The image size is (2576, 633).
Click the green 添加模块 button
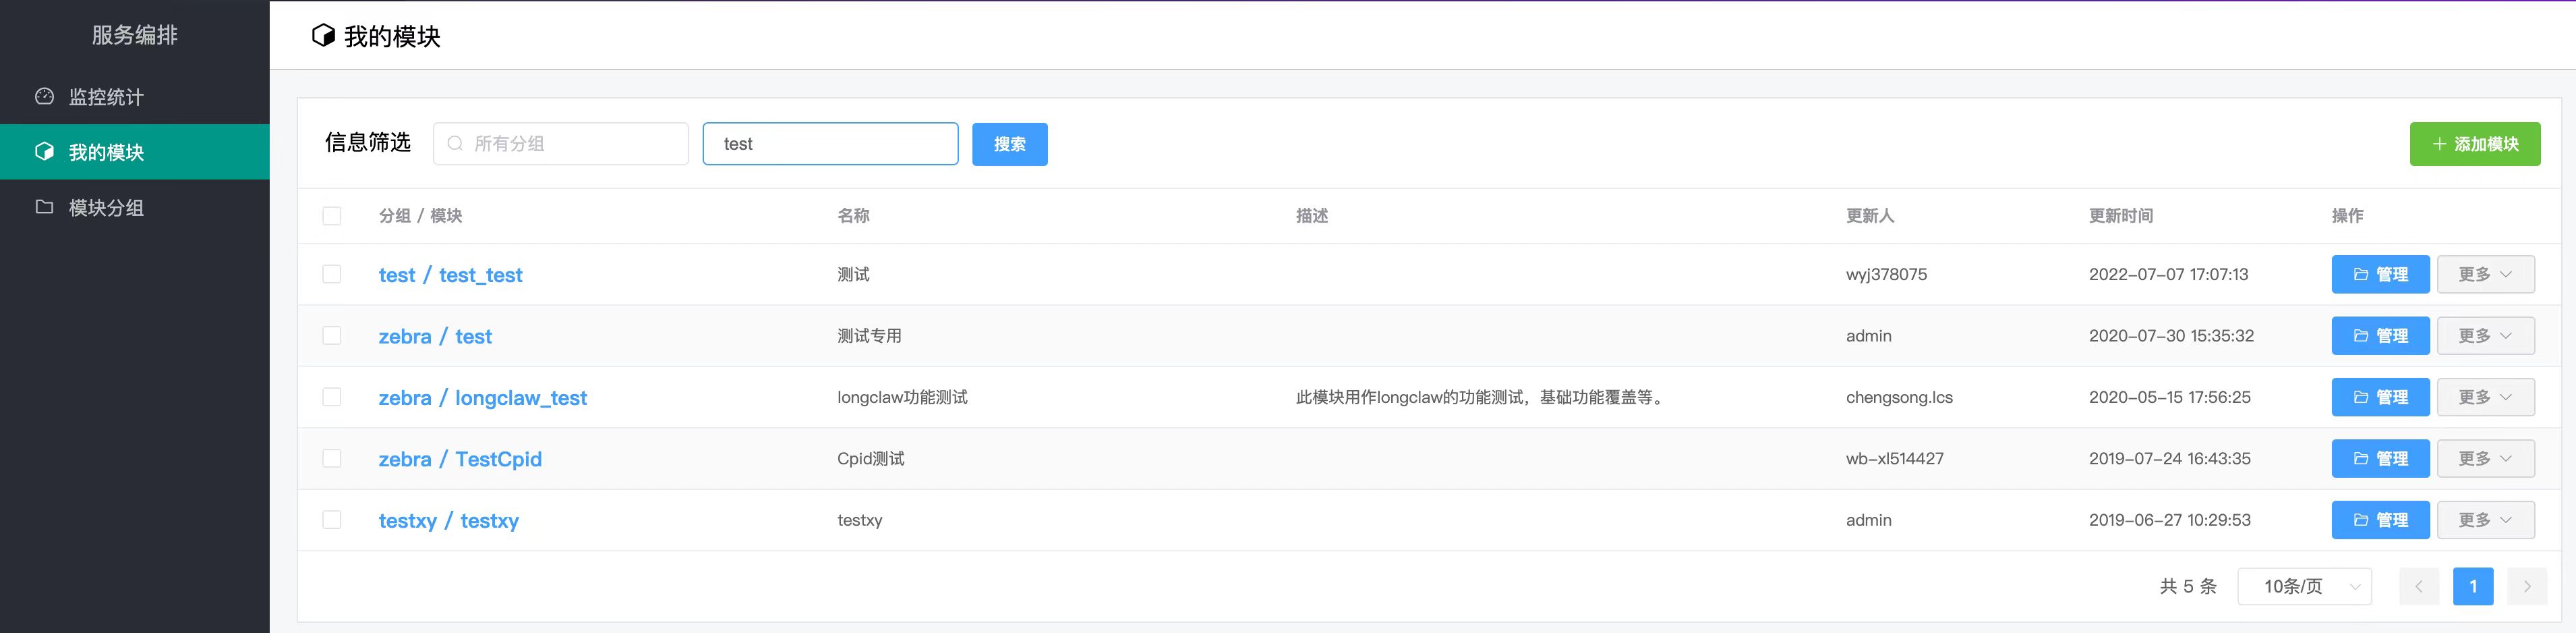pyautogui.click(x=2475, y=144)
